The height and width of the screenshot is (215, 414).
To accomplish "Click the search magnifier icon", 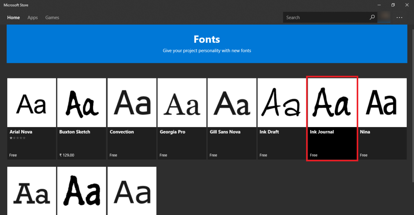I will (372, 17).
